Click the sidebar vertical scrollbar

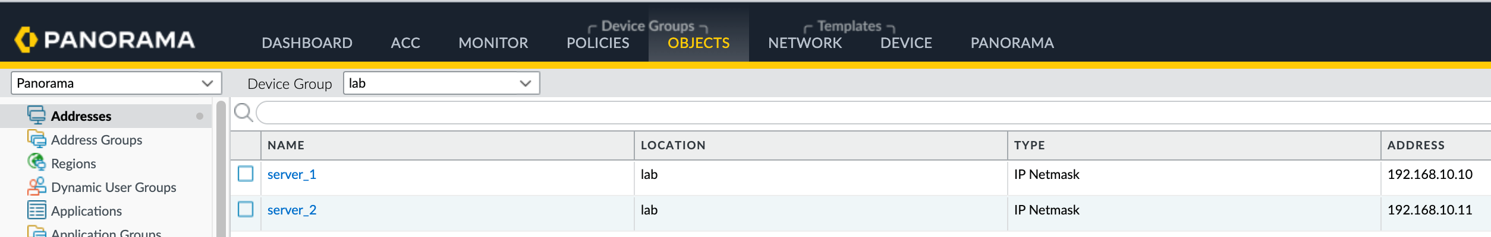(x=221, y=169)
